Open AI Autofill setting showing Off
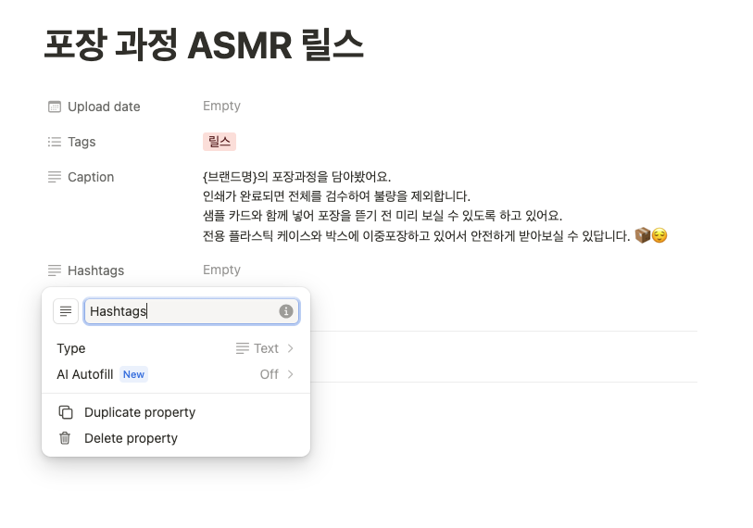Screen dimensions: 753x528 click(176, 374)
